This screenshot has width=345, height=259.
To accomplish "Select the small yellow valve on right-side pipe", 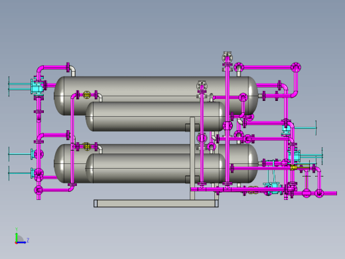I will (293, 167).
